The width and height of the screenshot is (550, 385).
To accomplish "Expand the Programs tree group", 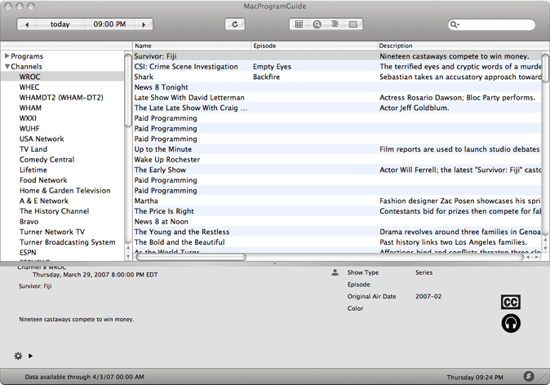I will coord(7,55).
